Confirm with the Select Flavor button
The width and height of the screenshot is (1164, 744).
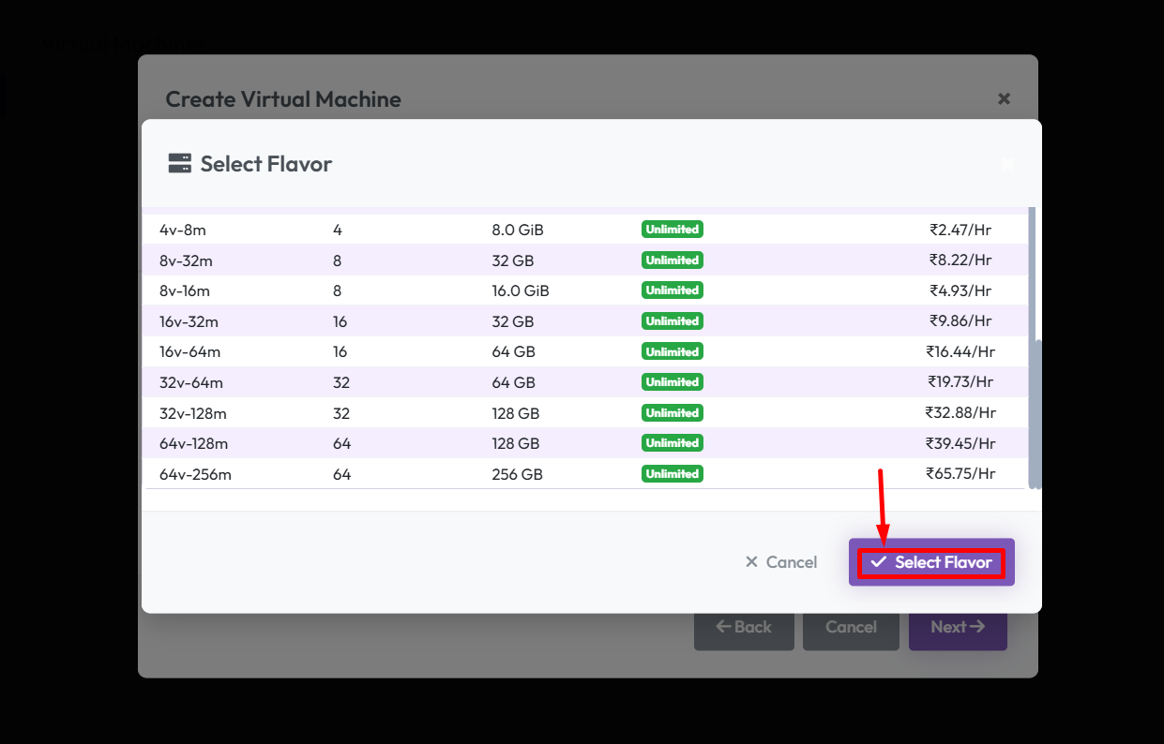(x=931, y=562)
